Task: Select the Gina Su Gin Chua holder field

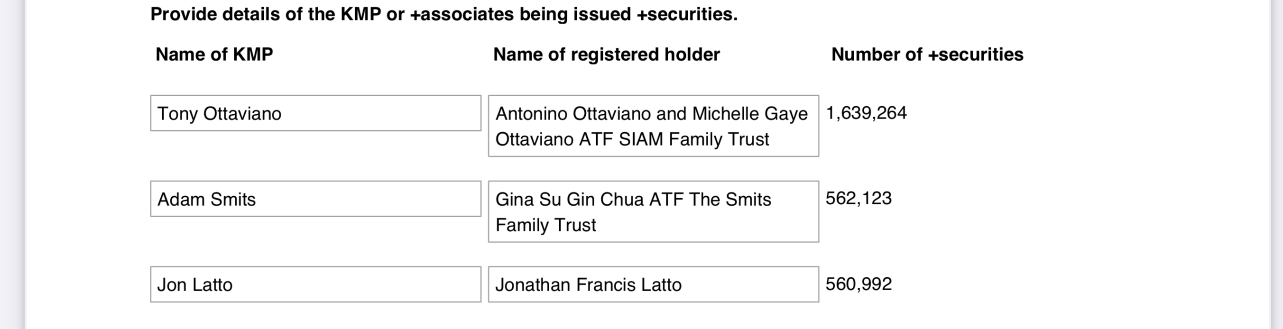Action: [654, 211]
